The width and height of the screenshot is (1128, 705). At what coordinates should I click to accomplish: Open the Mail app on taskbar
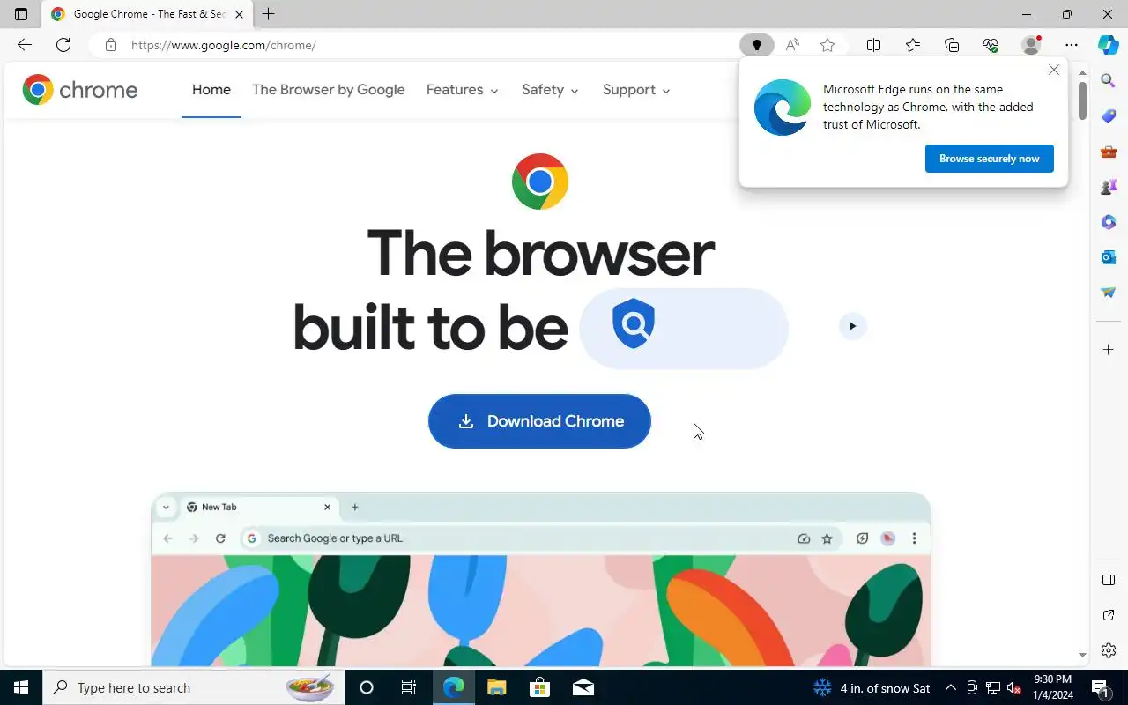point(583,687)
